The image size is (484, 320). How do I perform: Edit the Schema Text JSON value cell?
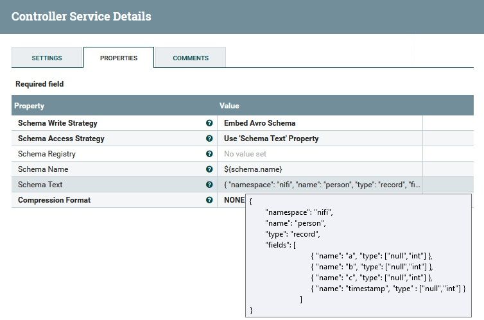tap(320, 185)
